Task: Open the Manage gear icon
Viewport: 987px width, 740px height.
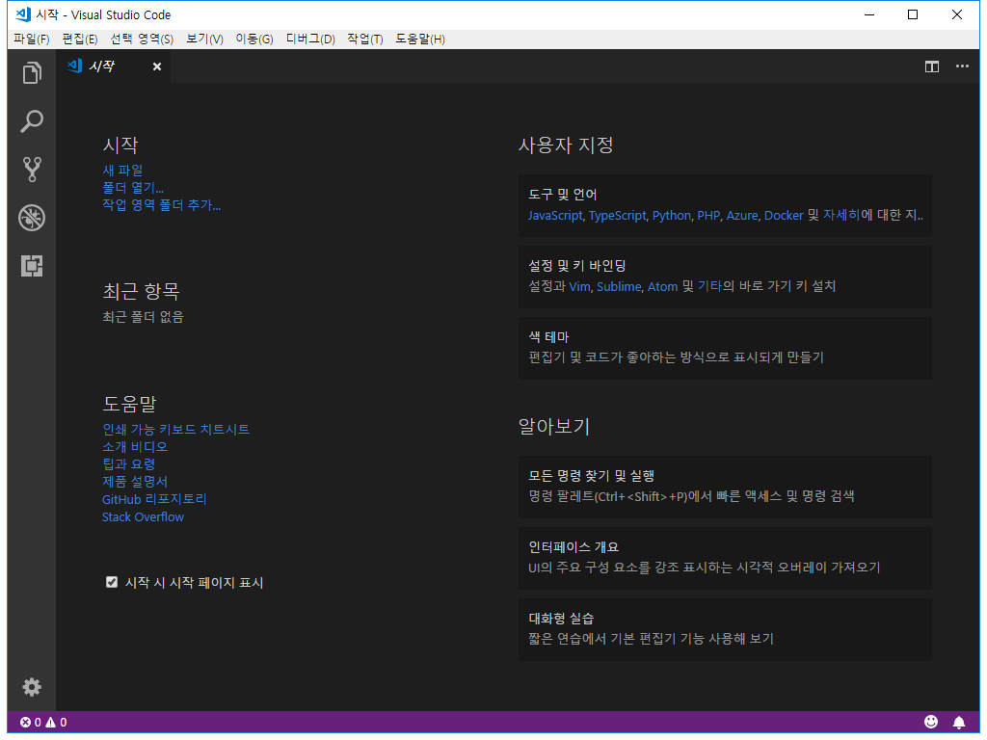Action: (x=32, y=686)
